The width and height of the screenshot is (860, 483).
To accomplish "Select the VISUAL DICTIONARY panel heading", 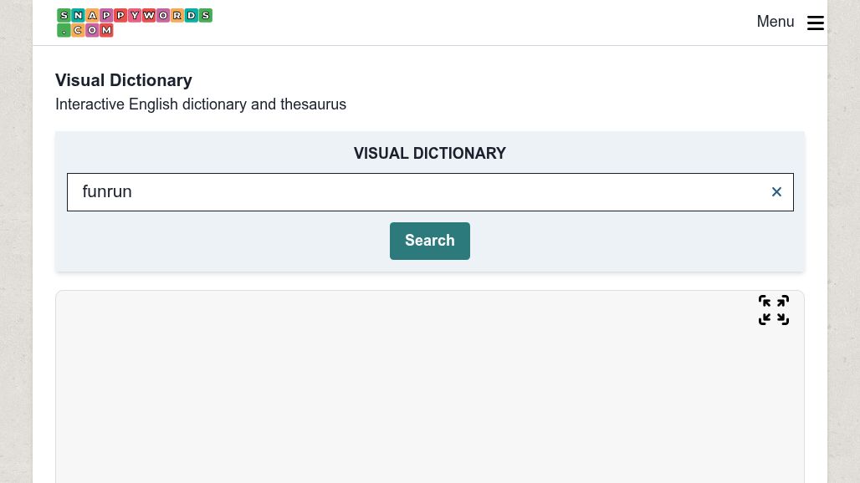I will pos(430,153).
